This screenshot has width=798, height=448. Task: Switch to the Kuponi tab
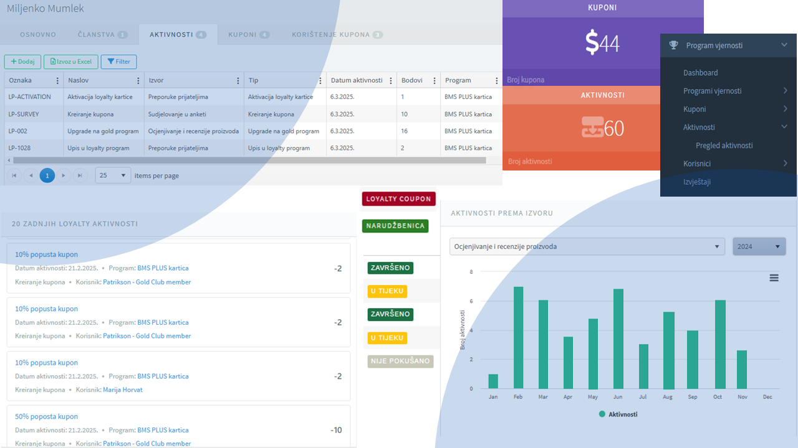click(248, 34)
